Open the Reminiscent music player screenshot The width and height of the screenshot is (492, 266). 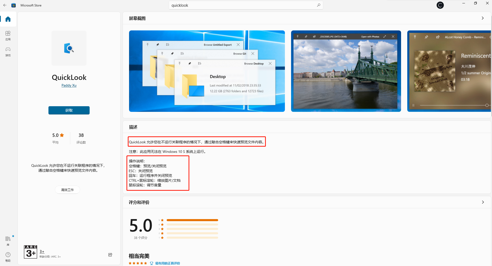(449, 71)
